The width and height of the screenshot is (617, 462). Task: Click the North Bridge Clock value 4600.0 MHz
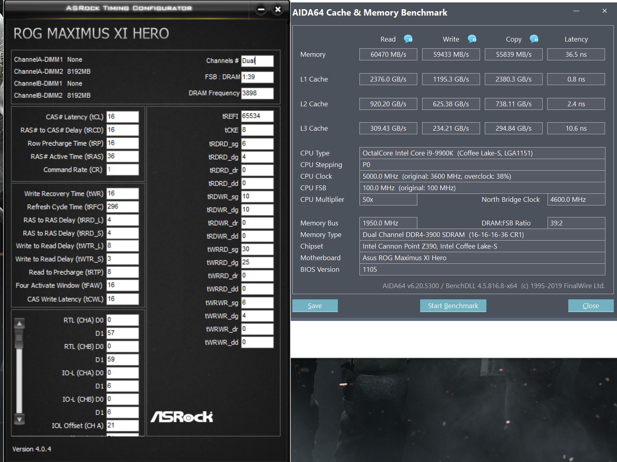click(x=576, y=199)
